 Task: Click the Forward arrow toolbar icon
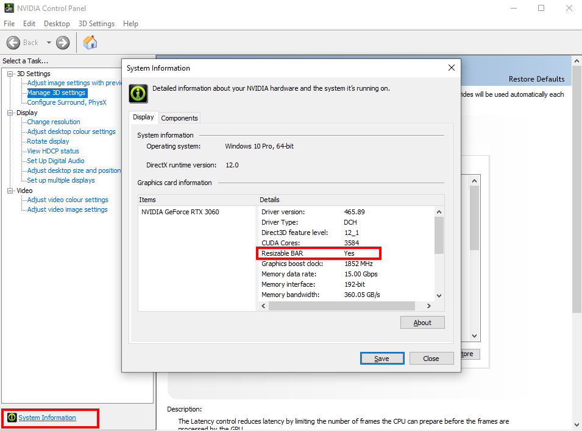tap(63, 43)
